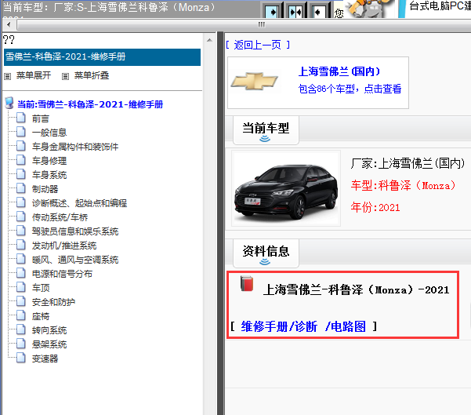Select 车身金属构件和装饰件 in the tree
This screenshot has height=415, width=471.
[x=75, y=147]
